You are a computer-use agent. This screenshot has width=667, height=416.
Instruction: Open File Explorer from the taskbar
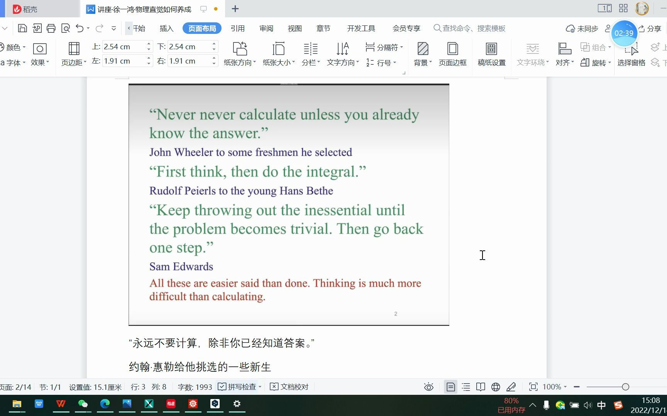click(17, 404)
